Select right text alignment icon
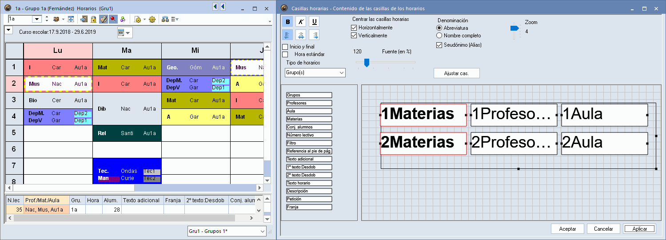 (x=314, y=35)
